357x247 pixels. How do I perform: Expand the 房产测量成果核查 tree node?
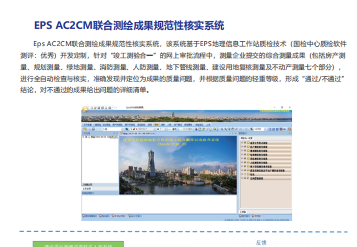point(242,147)
